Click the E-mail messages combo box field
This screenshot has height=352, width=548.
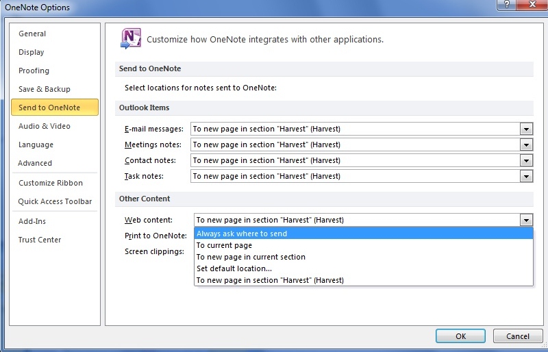[x=362, y=129]
